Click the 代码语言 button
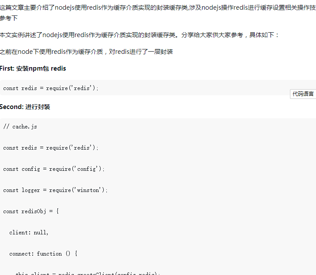The width and height of the screenshot is (316, 275). [x=303, y=94]
